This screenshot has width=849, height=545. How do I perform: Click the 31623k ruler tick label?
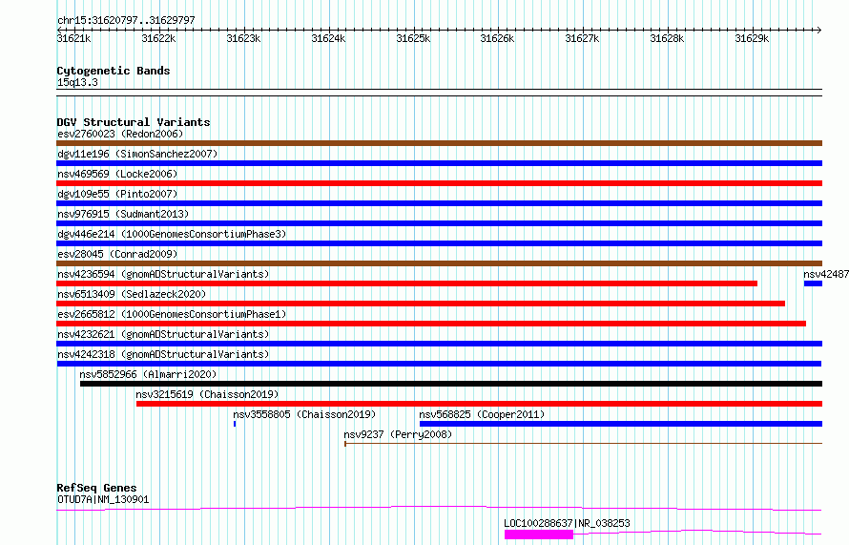coord(243,39)
